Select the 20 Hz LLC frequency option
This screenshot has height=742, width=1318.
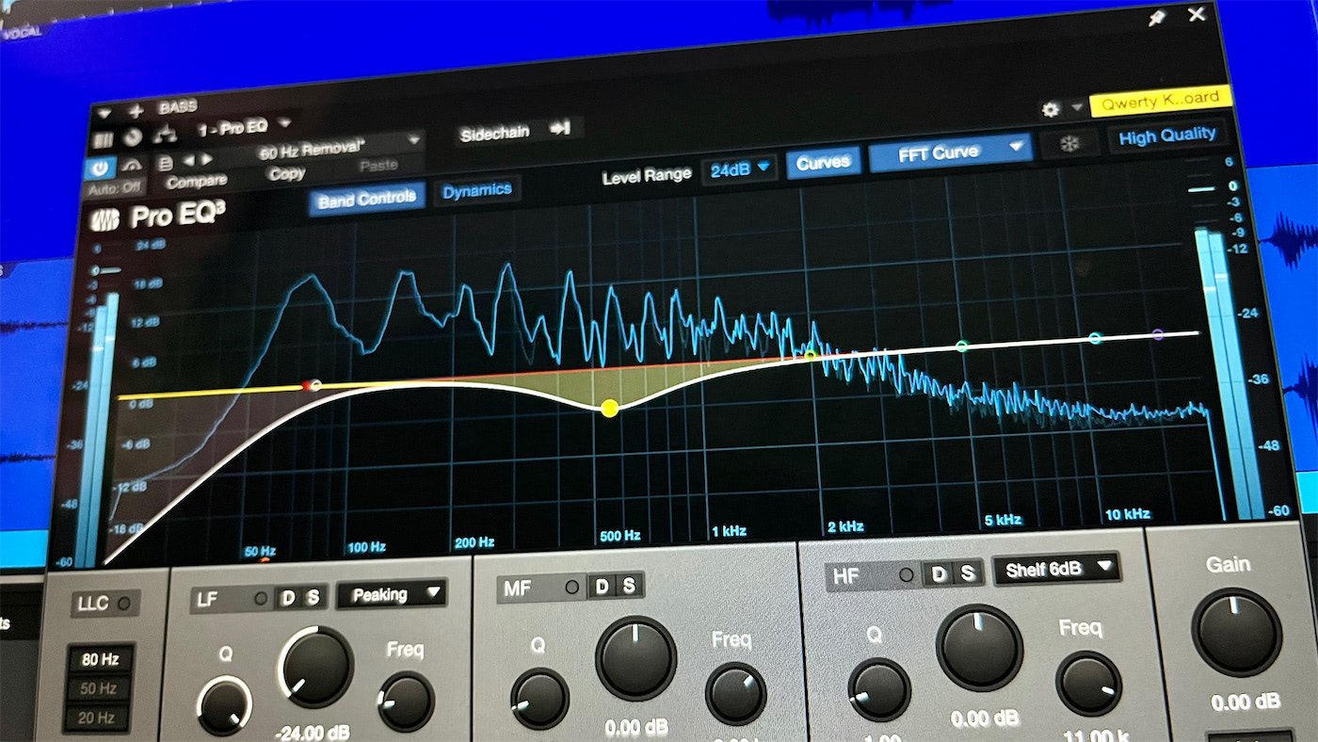98,718
